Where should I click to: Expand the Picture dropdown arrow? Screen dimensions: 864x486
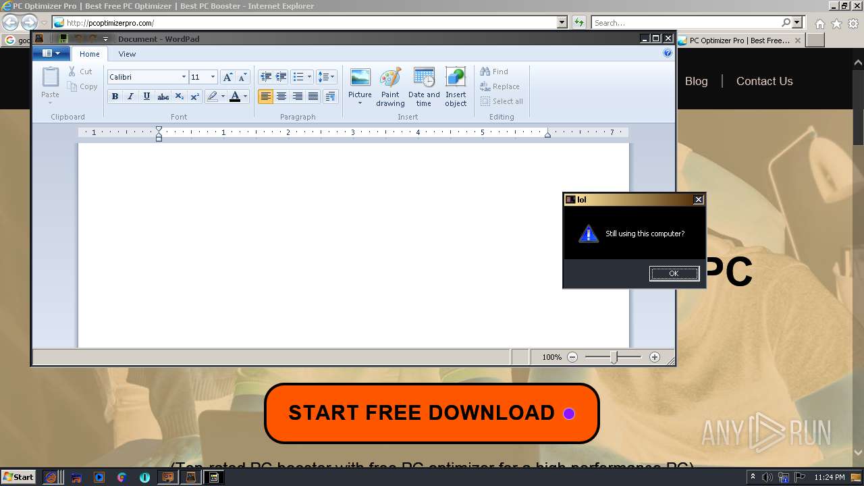click(x=360, y=103)
